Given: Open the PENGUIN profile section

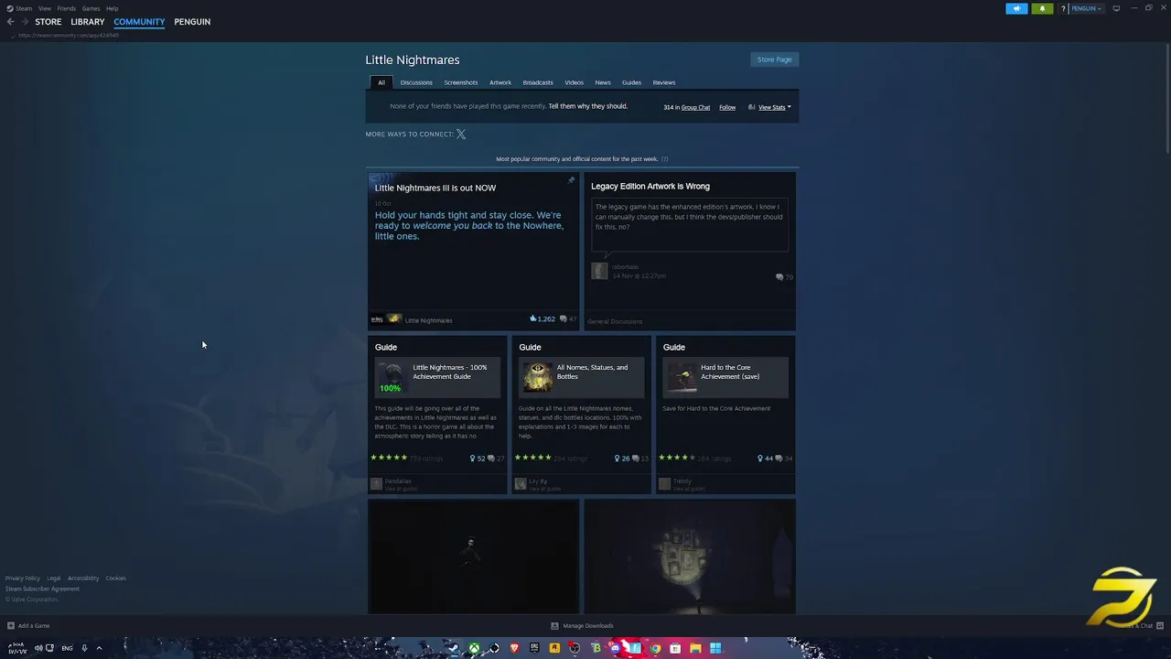Looking at the screenshot, I should (192, 22).
